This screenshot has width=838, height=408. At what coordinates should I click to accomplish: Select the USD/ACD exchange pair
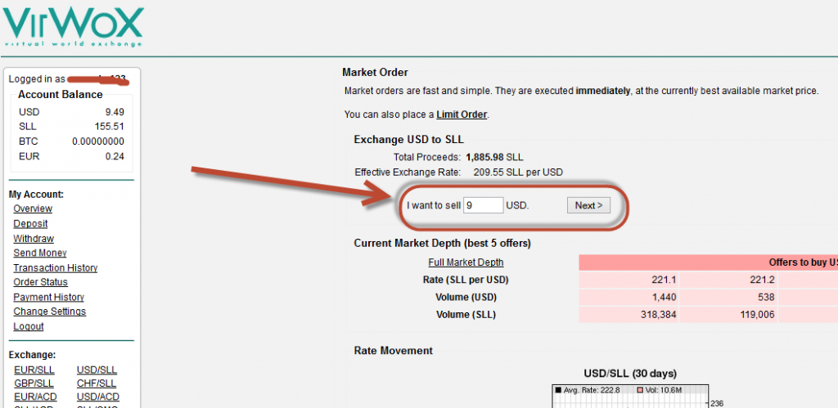(x=98, y=397)
